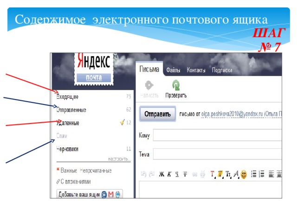Click into the Тема subject field
Viewport: 297px width, 223px height.
point(218,154)
